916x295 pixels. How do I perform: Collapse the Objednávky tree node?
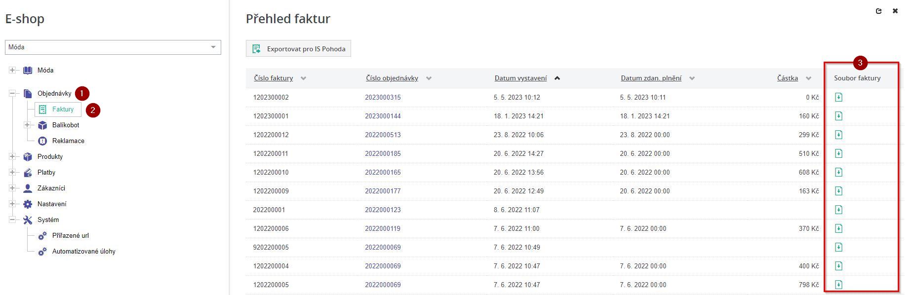tap(12, 94)
